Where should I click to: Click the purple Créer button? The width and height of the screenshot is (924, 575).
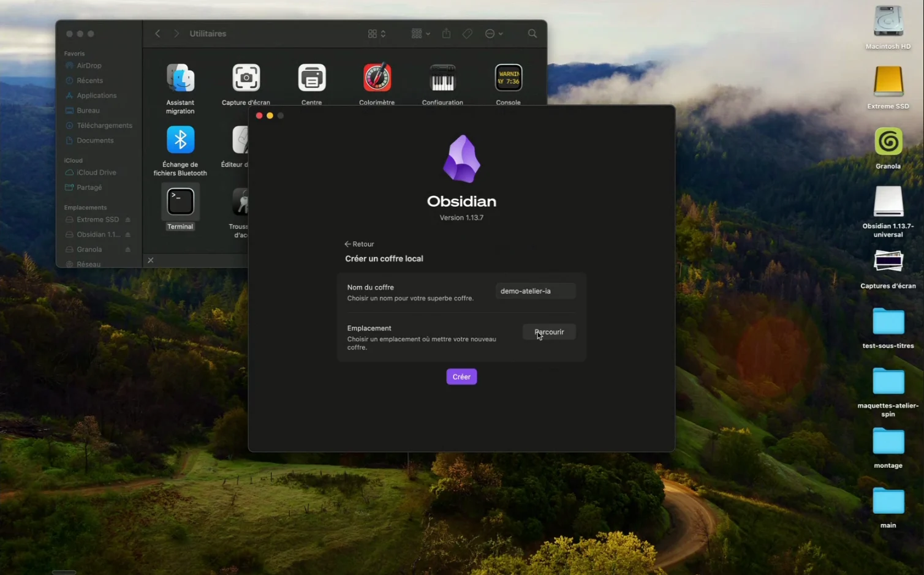coord(461,377)
